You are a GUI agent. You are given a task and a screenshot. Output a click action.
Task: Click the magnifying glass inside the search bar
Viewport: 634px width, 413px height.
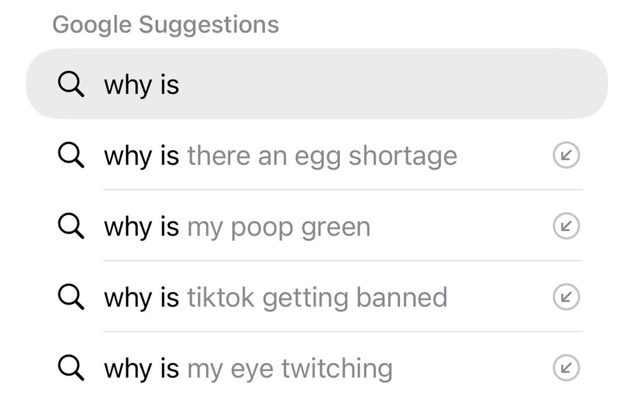(x=71, y=83)
